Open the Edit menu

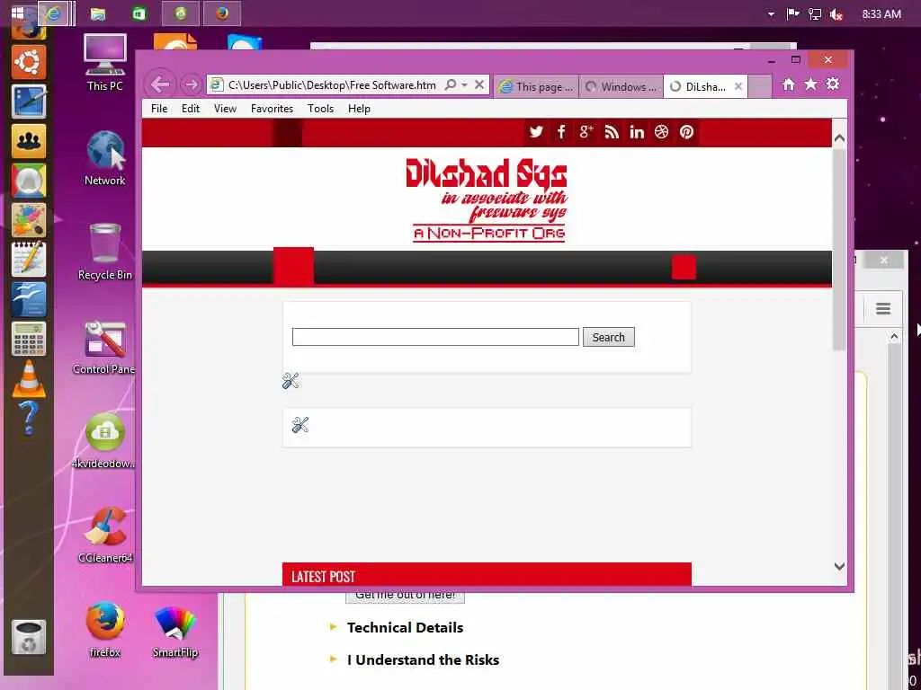(x=191, y=109)
